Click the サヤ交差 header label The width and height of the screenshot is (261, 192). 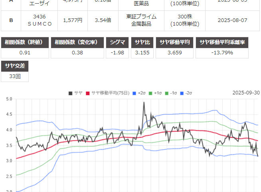tap(15, 66)
